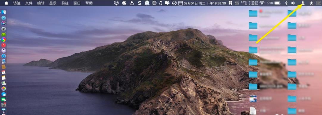Open the 文件 menu
Viewport: 322px width, 115px height.
29,3
